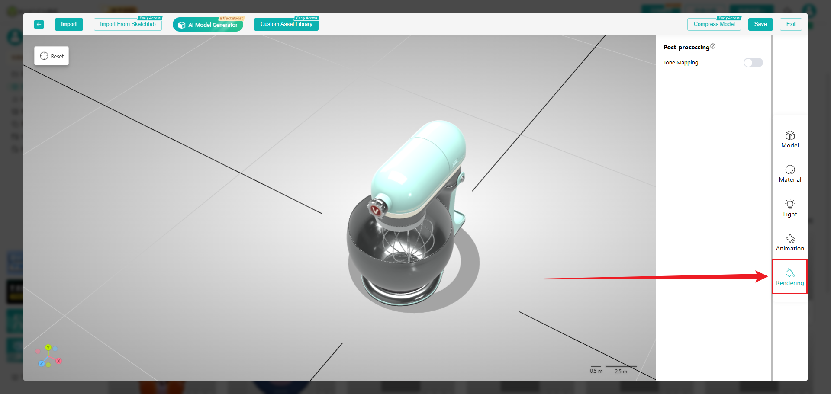Open the Animation panel icon
This screenshot has height=394, width=831.
coord(790,242)
